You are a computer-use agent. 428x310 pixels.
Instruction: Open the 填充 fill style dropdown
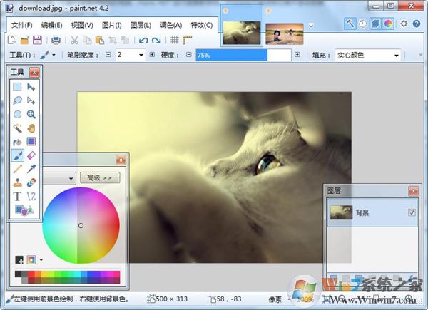click(397, 56)
